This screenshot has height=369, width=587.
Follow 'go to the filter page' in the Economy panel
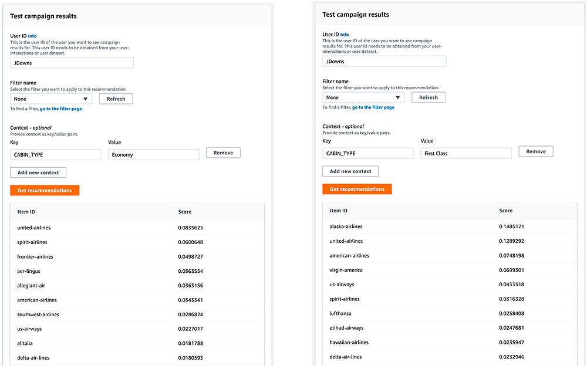pos(61,109)
